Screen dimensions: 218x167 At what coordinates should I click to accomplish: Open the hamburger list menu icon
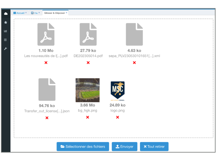pos(5,40)
